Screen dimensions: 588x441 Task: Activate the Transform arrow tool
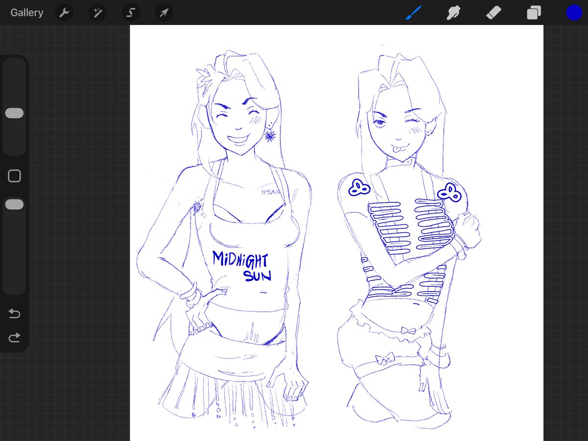pos(164,13)
